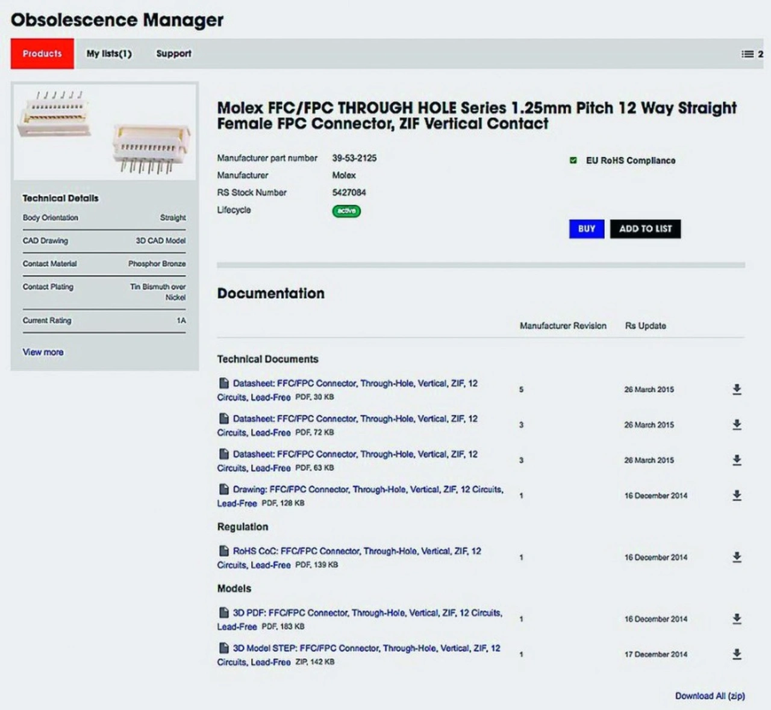Open the Drawing: FFC/FPC Connector link
The width and height of the screenshot is (771, 710).
click(360, 496)
